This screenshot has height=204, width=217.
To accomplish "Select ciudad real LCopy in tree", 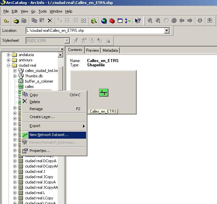I will tap(39, 198).
